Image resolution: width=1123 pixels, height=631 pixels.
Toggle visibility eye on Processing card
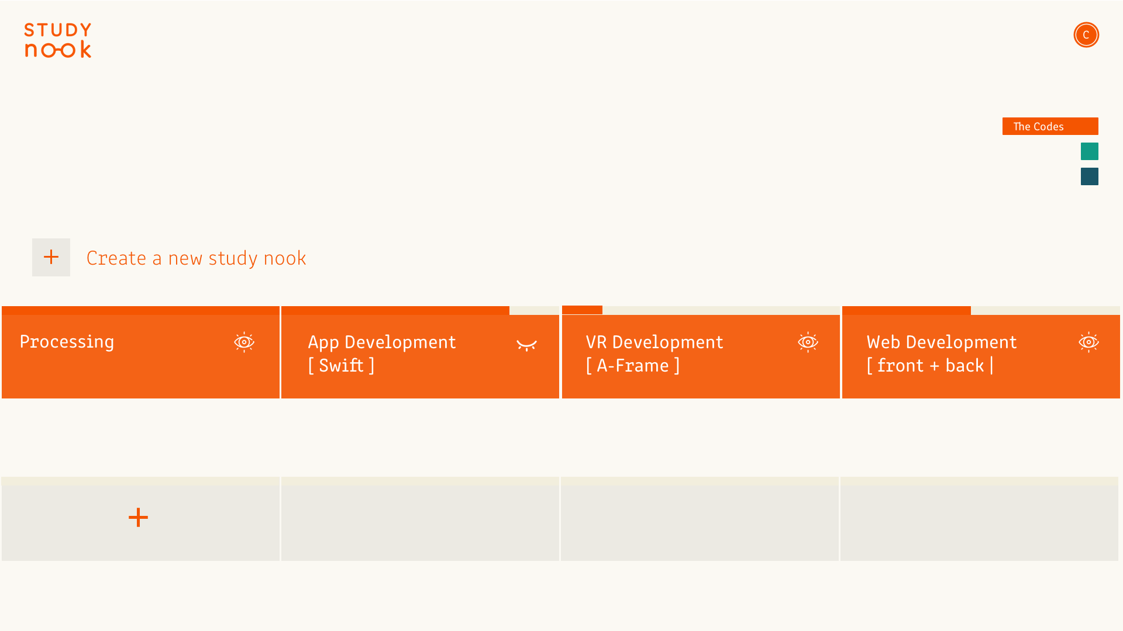pyautogui.click(x=244, y=342)
